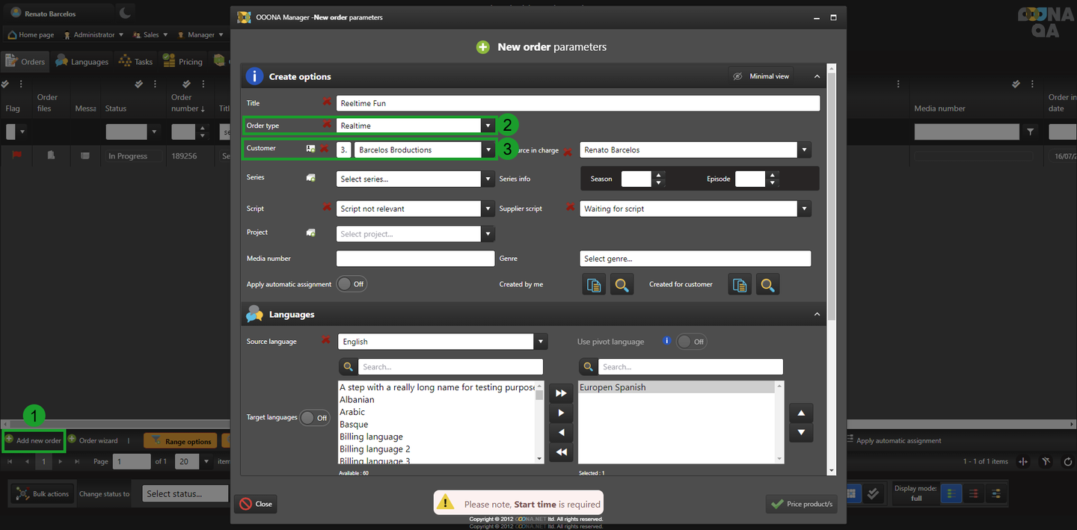
Task: Enable the Use pivot language toggle
Action: pyautogui.click(x=691, y=342)
